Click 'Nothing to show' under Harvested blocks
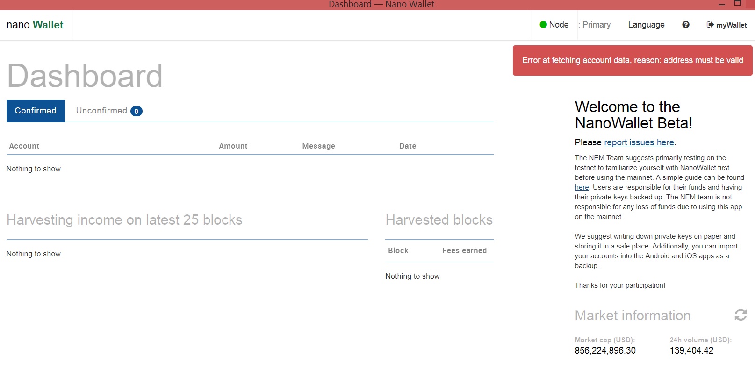The height and width of the screenshot is (368, 755). coord(412,276)
